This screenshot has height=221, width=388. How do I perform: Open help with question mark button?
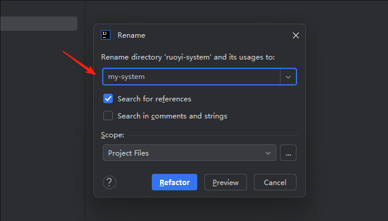[x=109, y=182]
